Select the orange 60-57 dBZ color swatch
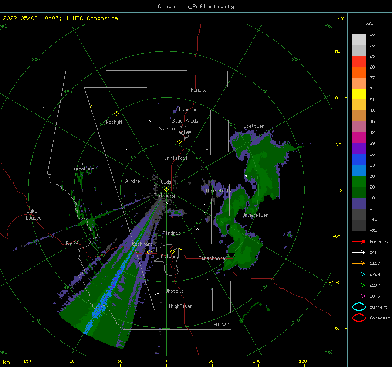Viewport: 392px width, 367px height. 359,72
